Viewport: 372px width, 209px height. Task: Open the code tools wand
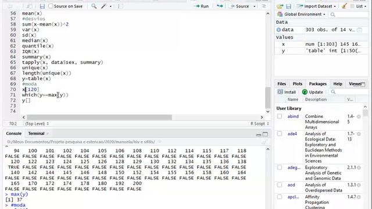click(104, 6)
